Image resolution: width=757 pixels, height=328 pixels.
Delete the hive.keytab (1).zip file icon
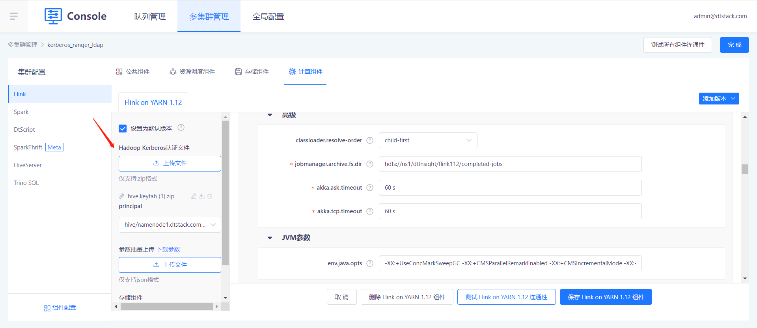coord(210,196)
